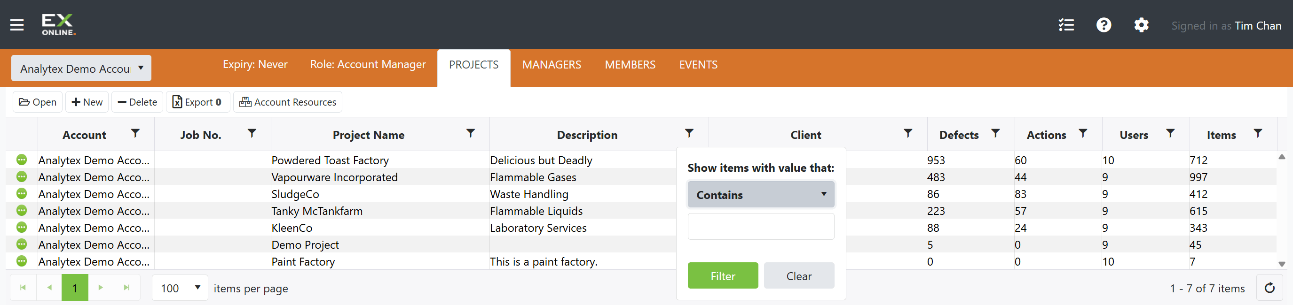Click the Delicious but Deadly description
This screenshot has width=1293, height=305.
pos(541,160)
